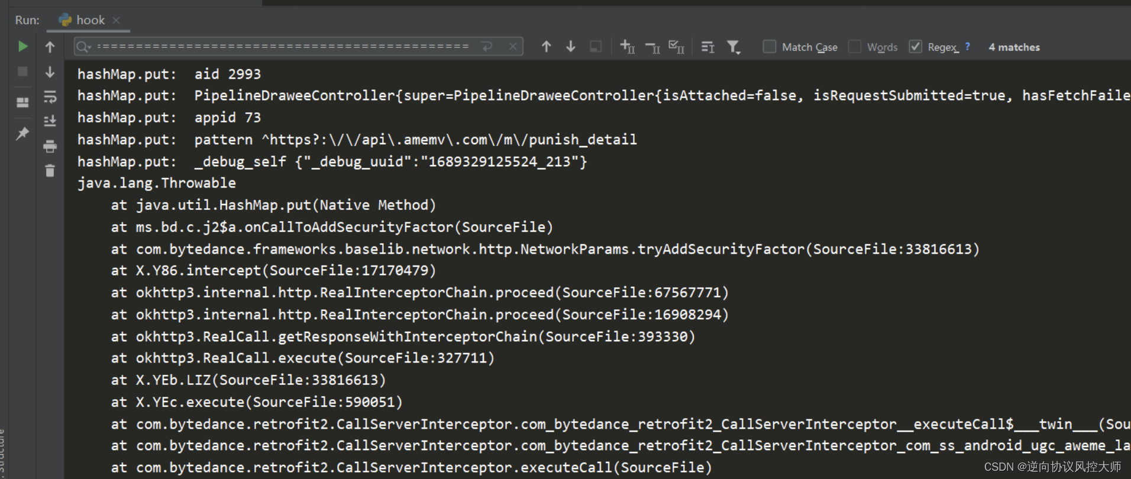Click the Scroll to End icon

click(x=50, y=121)
